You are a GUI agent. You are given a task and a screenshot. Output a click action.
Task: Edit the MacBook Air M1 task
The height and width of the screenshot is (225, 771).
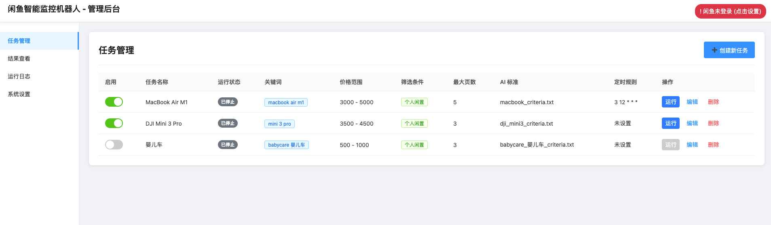tap(692, 102)
